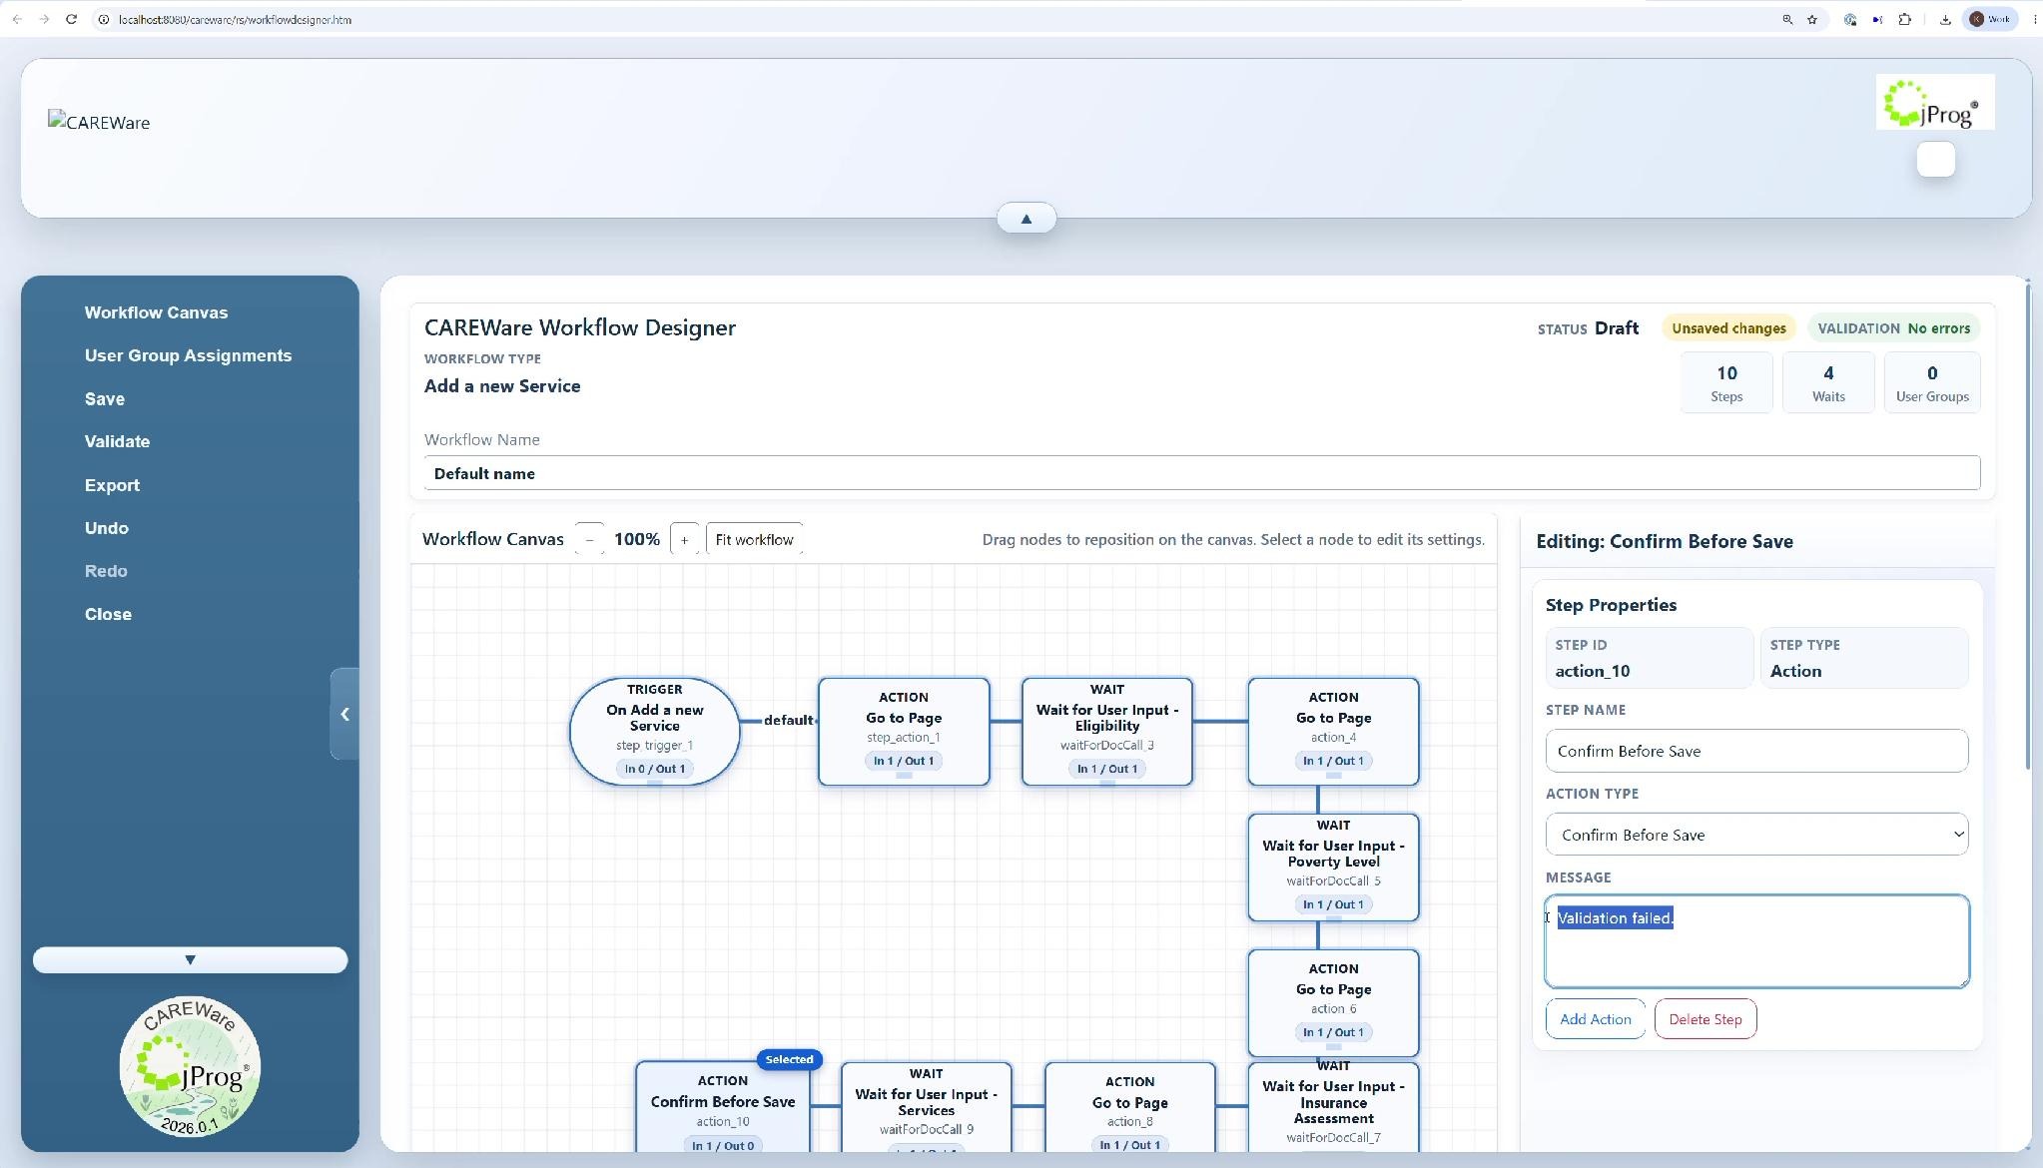Viewport: 2043px width, 1168px height.
Task: Collapse the header with up arrow
Action: pos(1026,219)
